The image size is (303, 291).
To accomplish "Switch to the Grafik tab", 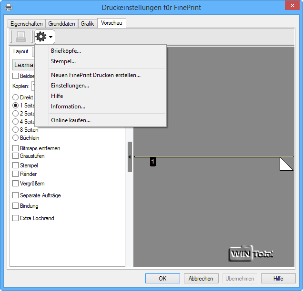I will coord(87,24).
